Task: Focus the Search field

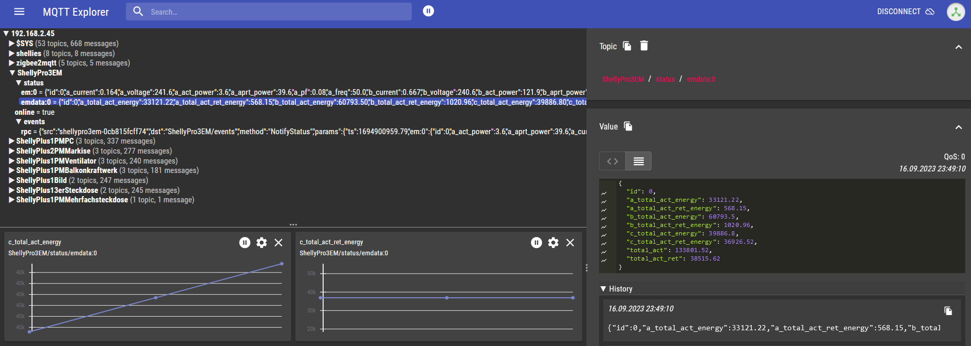Action: tap(269, 12)
